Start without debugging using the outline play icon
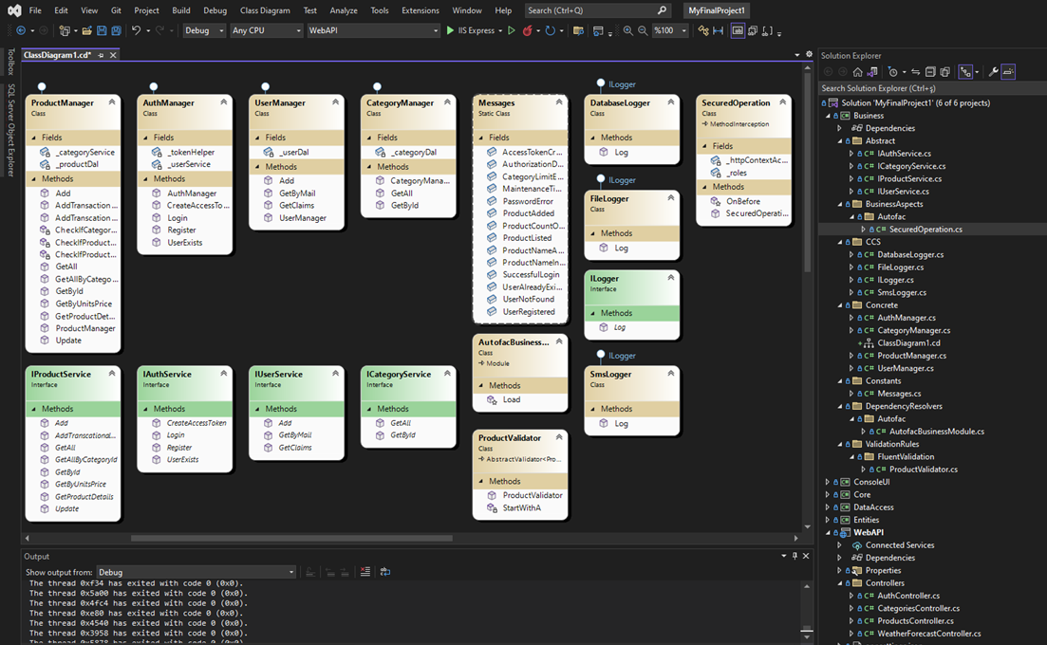This screenshot has width=1047, height=645. [512, 30]
